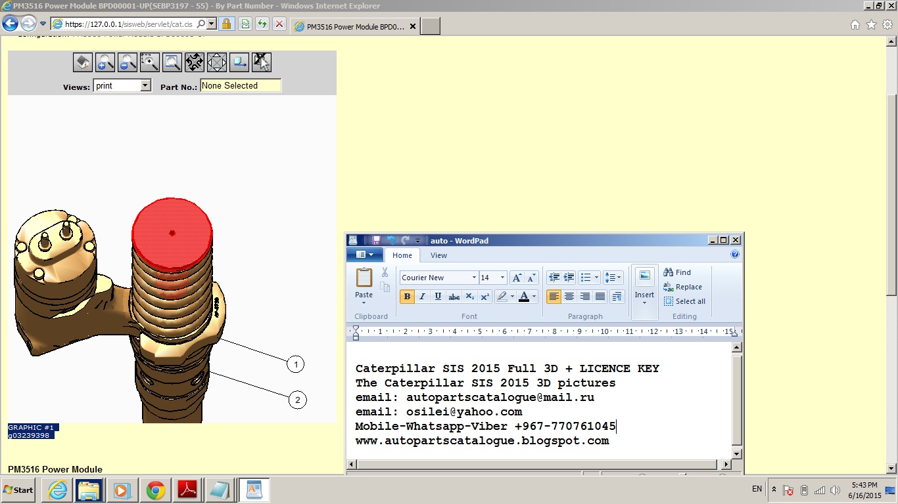Click the deselect crossed-cursor icon
The width and height of the screenshot is (898, 504).
pyautogui.click(x=262, y=62)
